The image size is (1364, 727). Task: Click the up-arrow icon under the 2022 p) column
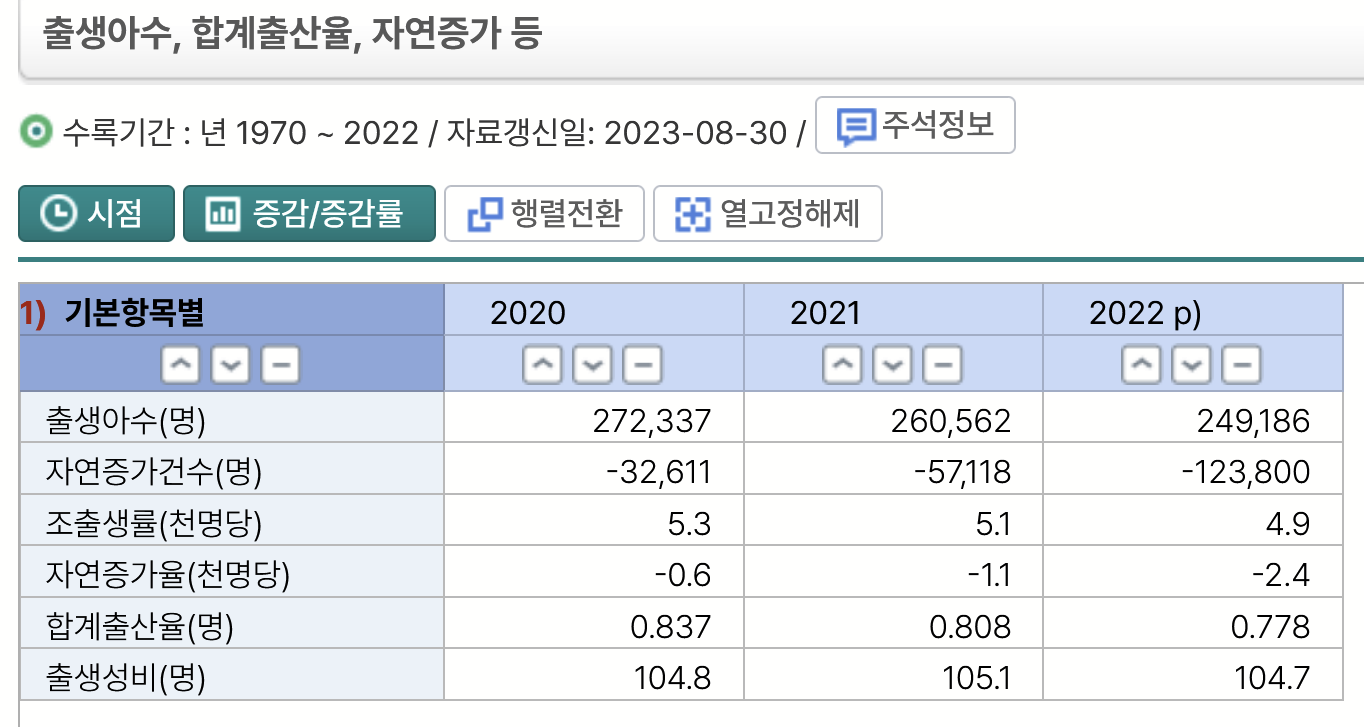click(1140, 363)
